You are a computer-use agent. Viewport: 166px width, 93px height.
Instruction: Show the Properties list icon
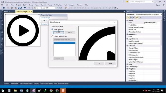pyautogui.click(x=134, y=18)
